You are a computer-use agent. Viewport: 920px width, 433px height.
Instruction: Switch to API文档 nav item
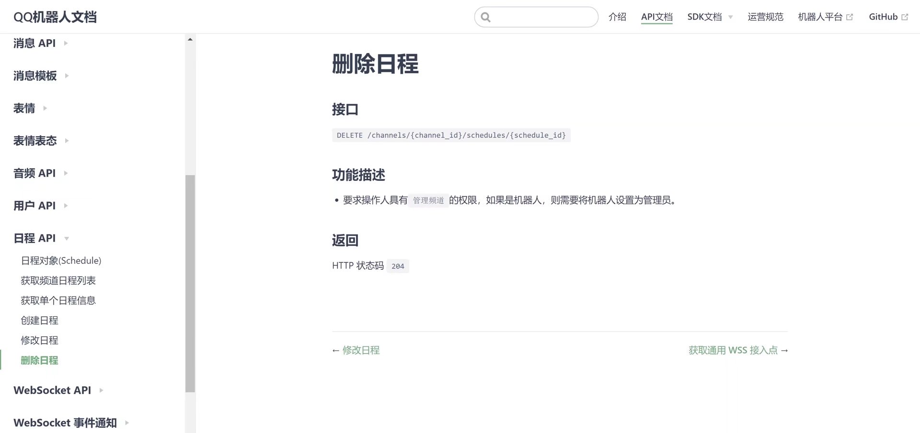tap(656, 17)
